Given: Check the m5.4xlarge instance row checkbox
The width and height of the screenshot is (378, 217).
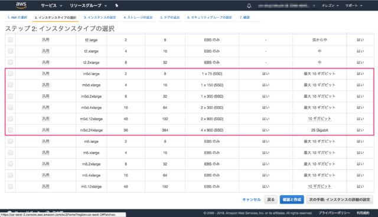Looking at the screenshot, I should tap(11, 175).
